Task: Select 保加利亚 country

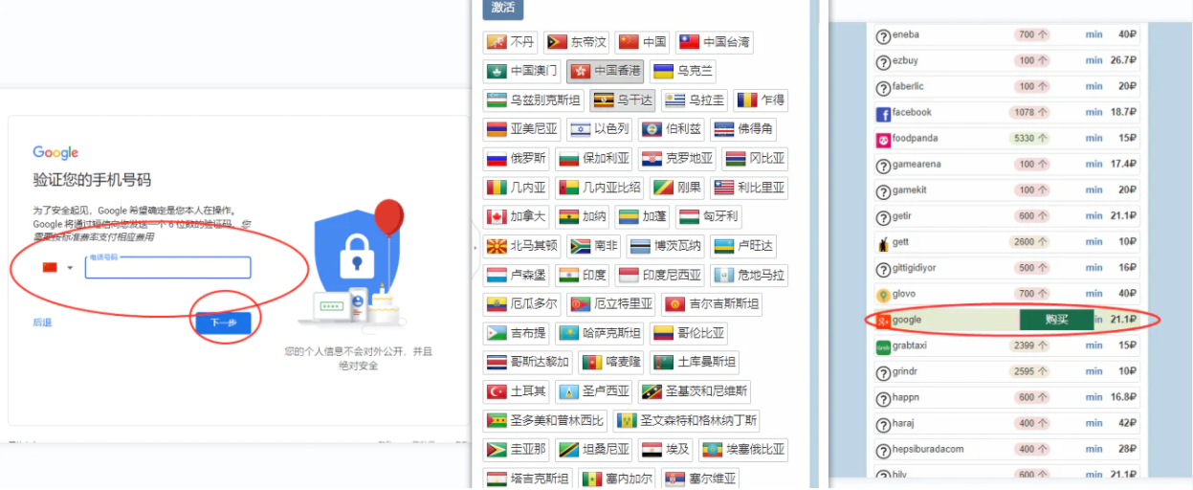Action: click(594, 158)
